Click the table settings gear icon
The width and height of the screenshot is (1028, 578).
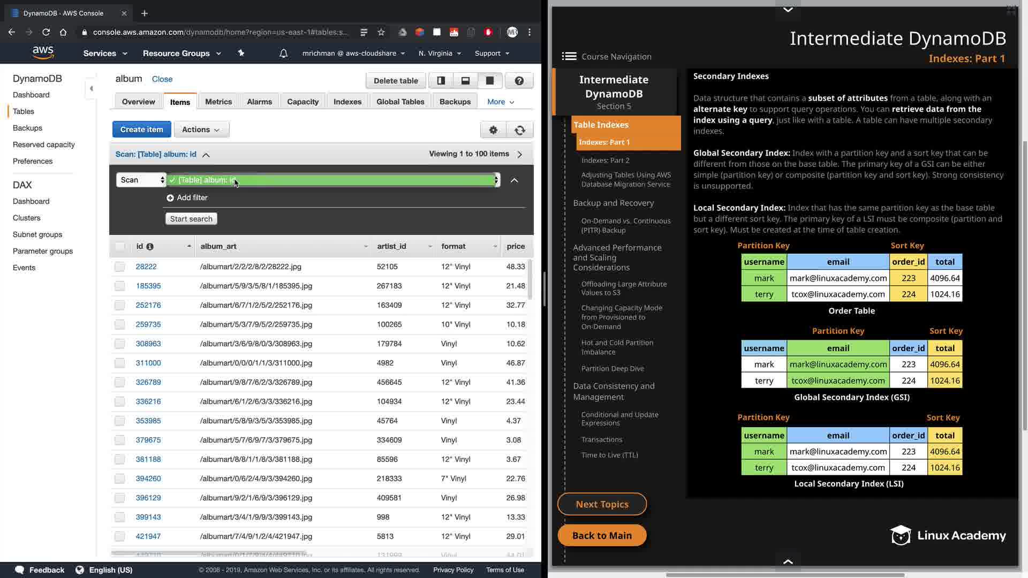493,130
